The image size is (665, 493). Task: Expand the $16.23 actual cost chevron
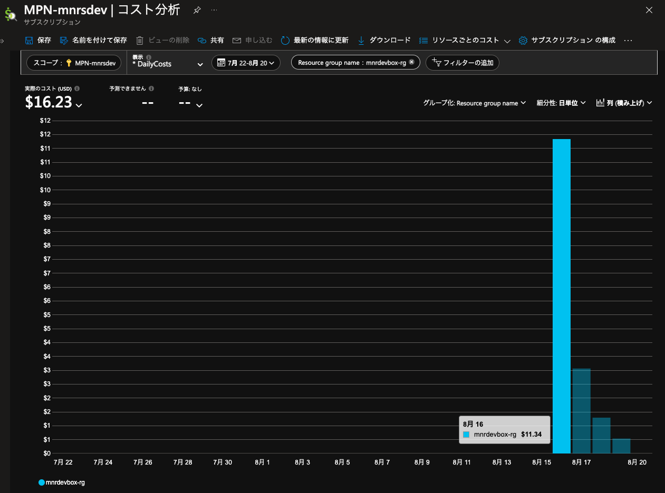79,105
